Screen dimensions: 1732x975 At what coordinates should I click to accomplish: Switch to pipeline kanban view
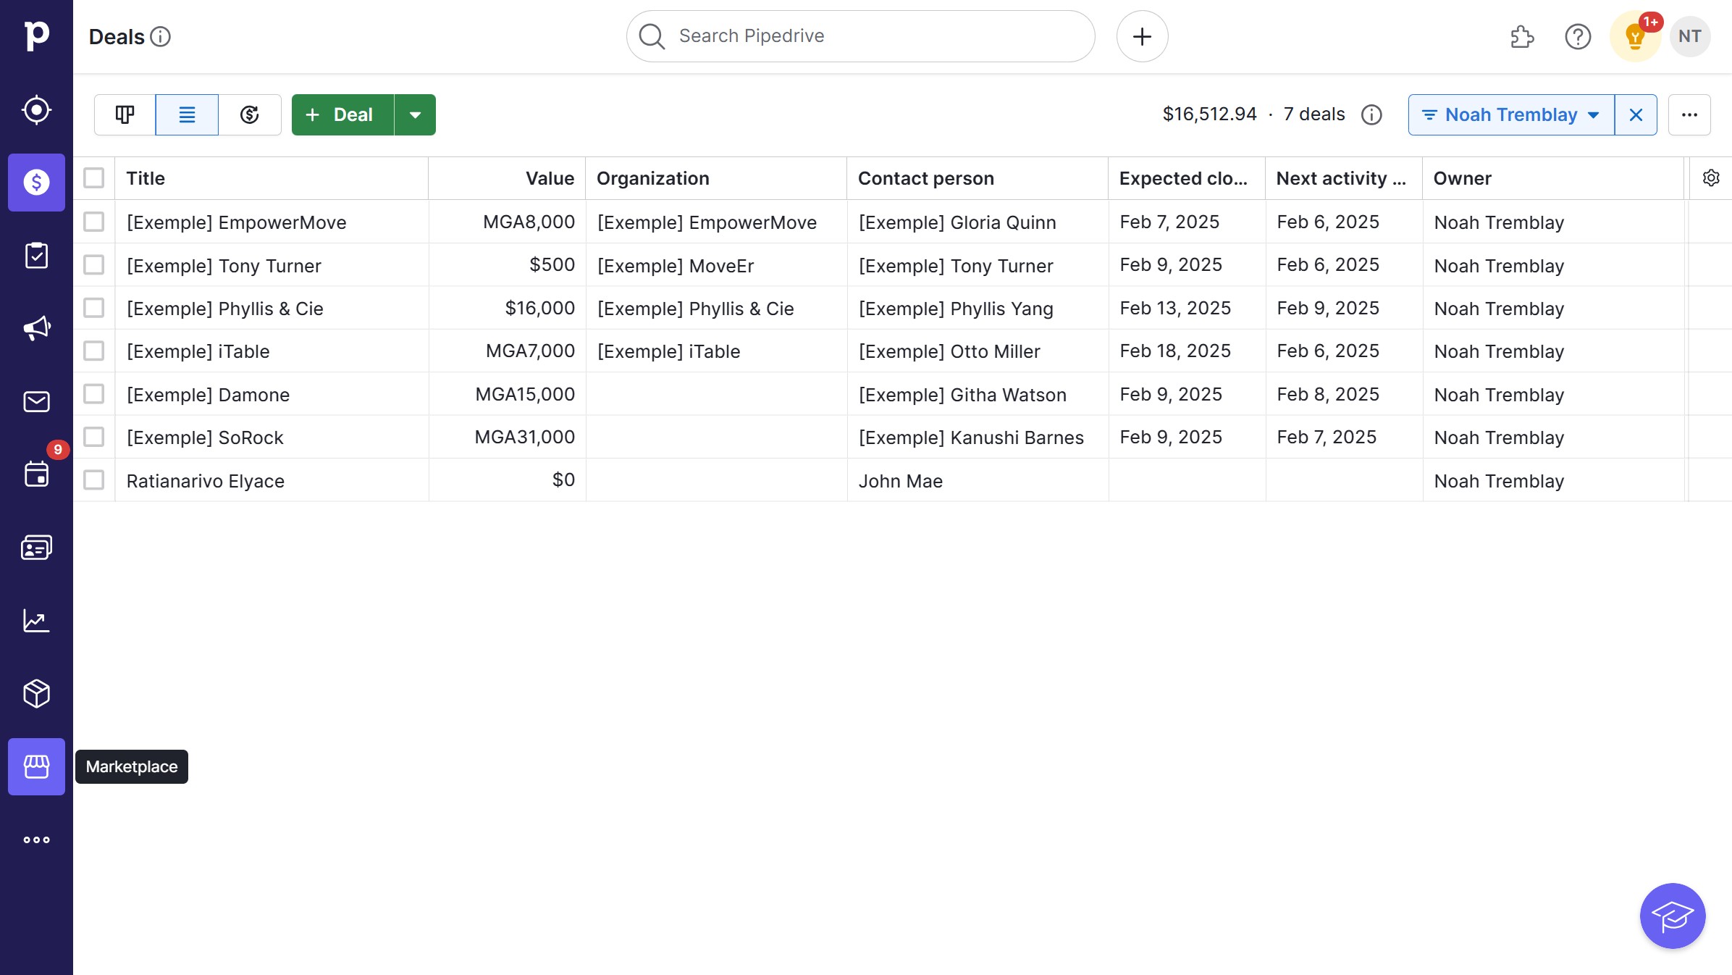[x=125, y=114]
